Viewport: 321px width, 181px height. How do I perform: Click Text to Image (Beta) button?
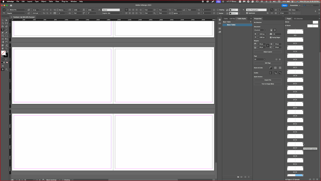click(268, 84)
